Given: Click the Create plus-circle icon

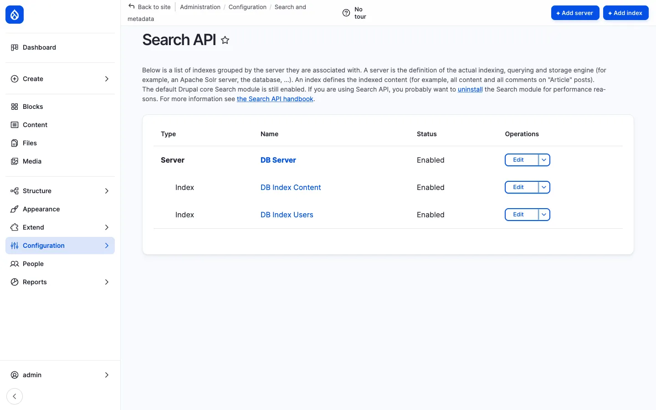Looking at the screenshot, I should [15, 79].
